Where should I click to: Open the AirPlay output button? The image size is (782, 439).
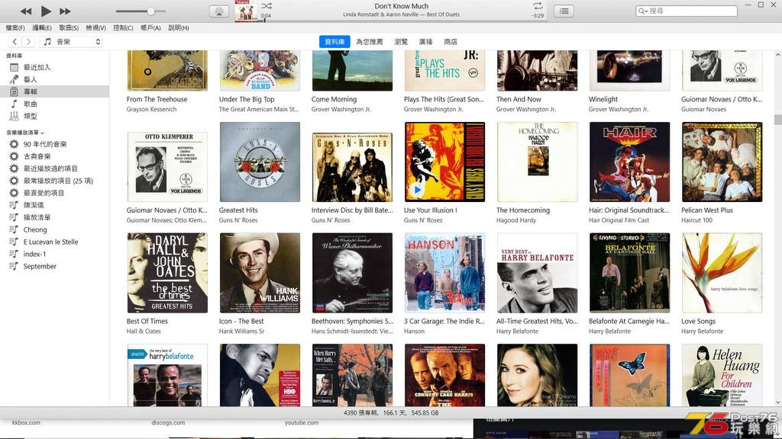click(x=218, y=11)
